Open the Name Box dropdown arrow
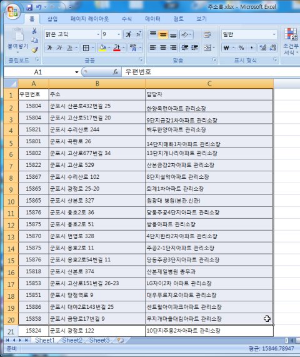Image resolution: width=300 pixels, height=357 pixels. (x=77, y=72)
